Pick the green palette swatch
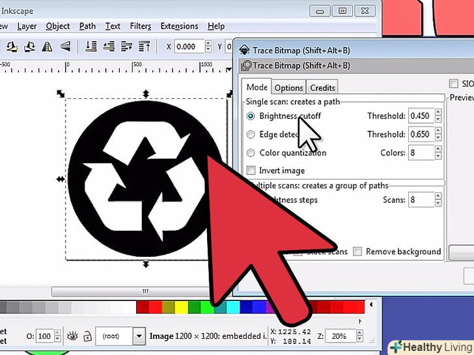 click(195, 308)
